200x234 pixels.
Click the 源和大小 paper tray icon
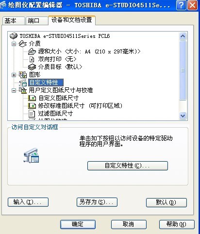point(32,51)
